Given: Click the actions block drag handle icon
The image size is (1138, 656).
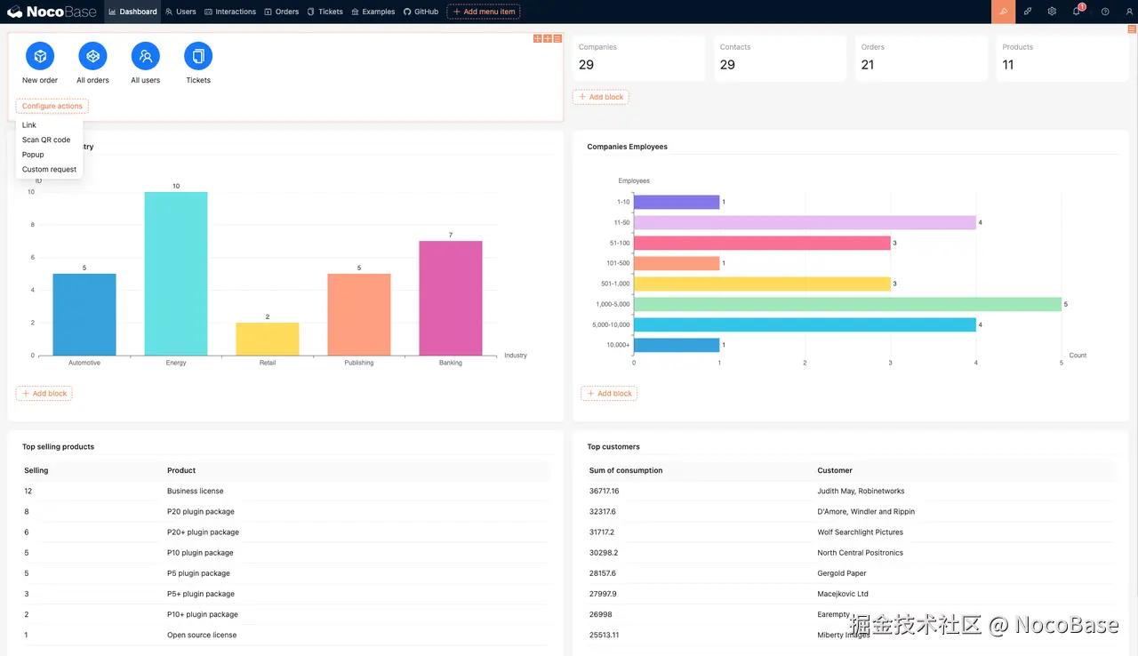Looking at the screenshot, I should point(538,38).
